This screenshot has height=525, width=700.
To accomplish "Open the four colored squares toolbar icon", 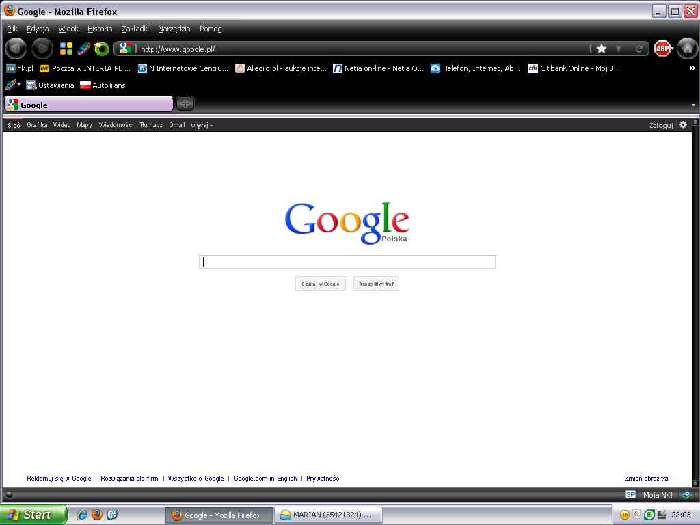I will [66, 49].
